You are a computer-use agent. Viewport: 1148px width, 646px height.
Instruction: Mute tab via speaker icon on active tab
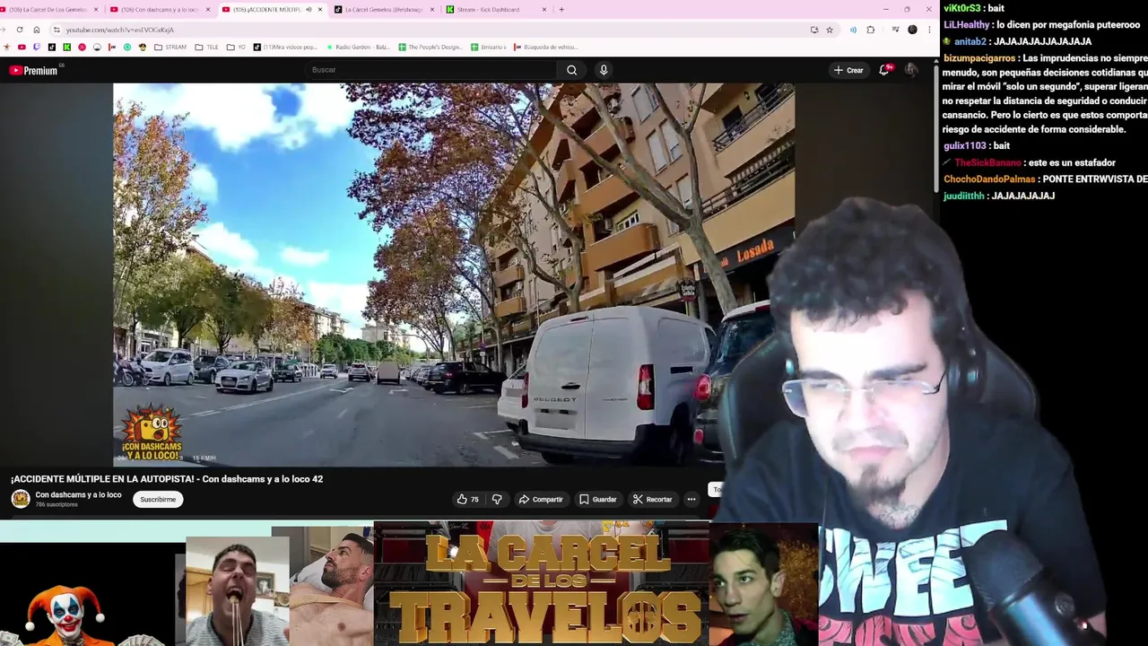pyautogui.click(x=309, y=9)
